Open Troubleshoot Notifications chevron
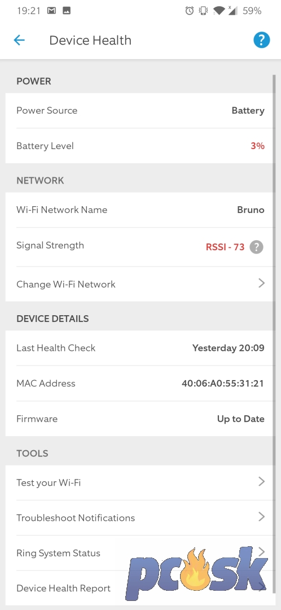 point(261,517)
